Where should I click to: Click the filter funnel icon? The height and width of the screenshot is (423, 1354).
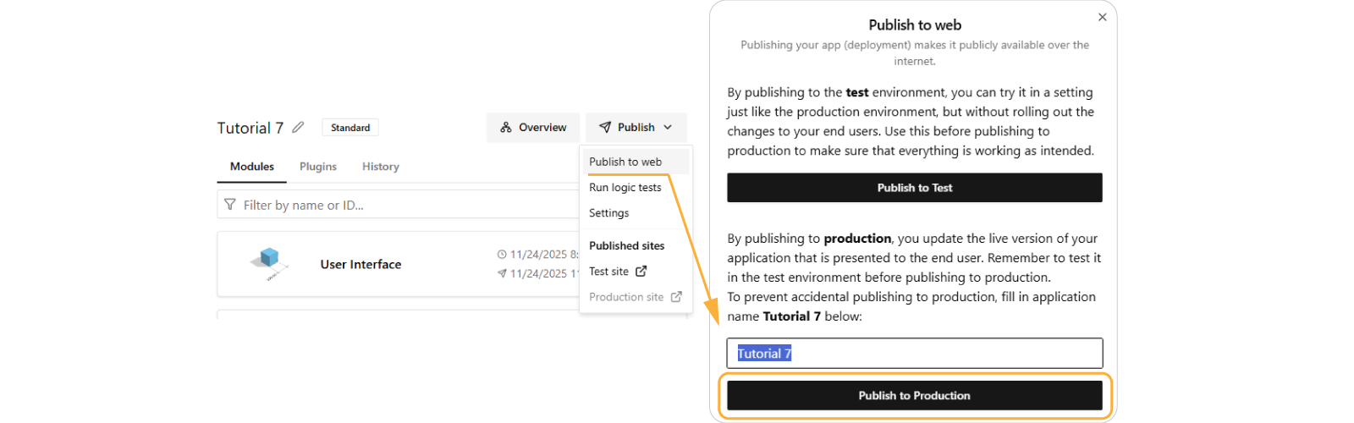tap(230, 205)
